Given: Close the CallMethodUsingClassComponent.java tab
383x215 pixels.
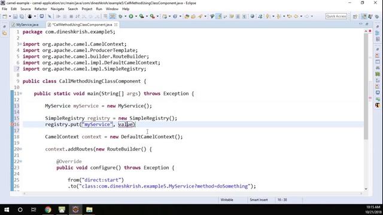Looking at the screenshot, I should pos(115,24).
